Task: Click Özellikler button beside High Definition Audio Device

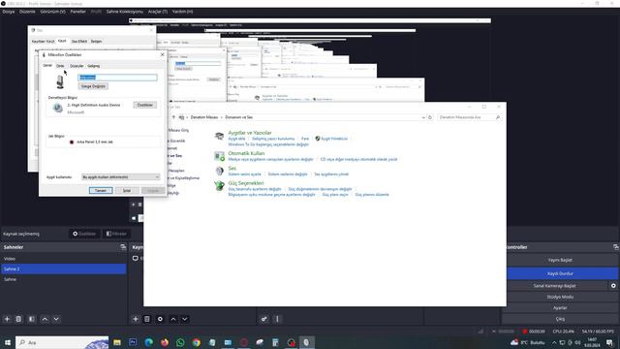Action: point(145,105)
